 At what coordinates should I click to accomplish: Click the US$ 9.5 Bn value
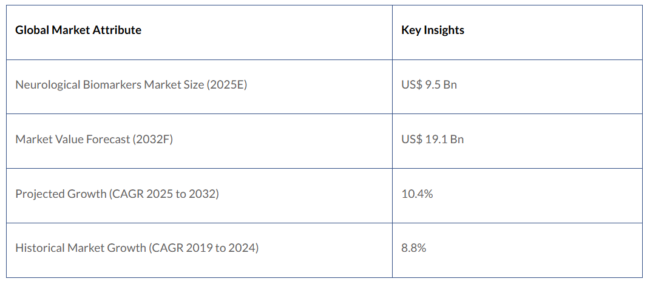(x=429, y=84)
